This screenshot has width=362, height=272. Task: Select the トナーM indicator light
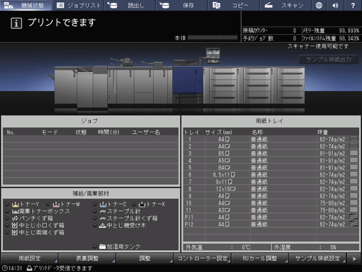click(x=48, y=204)
